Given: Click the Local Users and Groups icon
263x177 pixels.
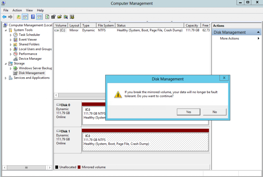Looking at the screenshot, I should [15, 49].
